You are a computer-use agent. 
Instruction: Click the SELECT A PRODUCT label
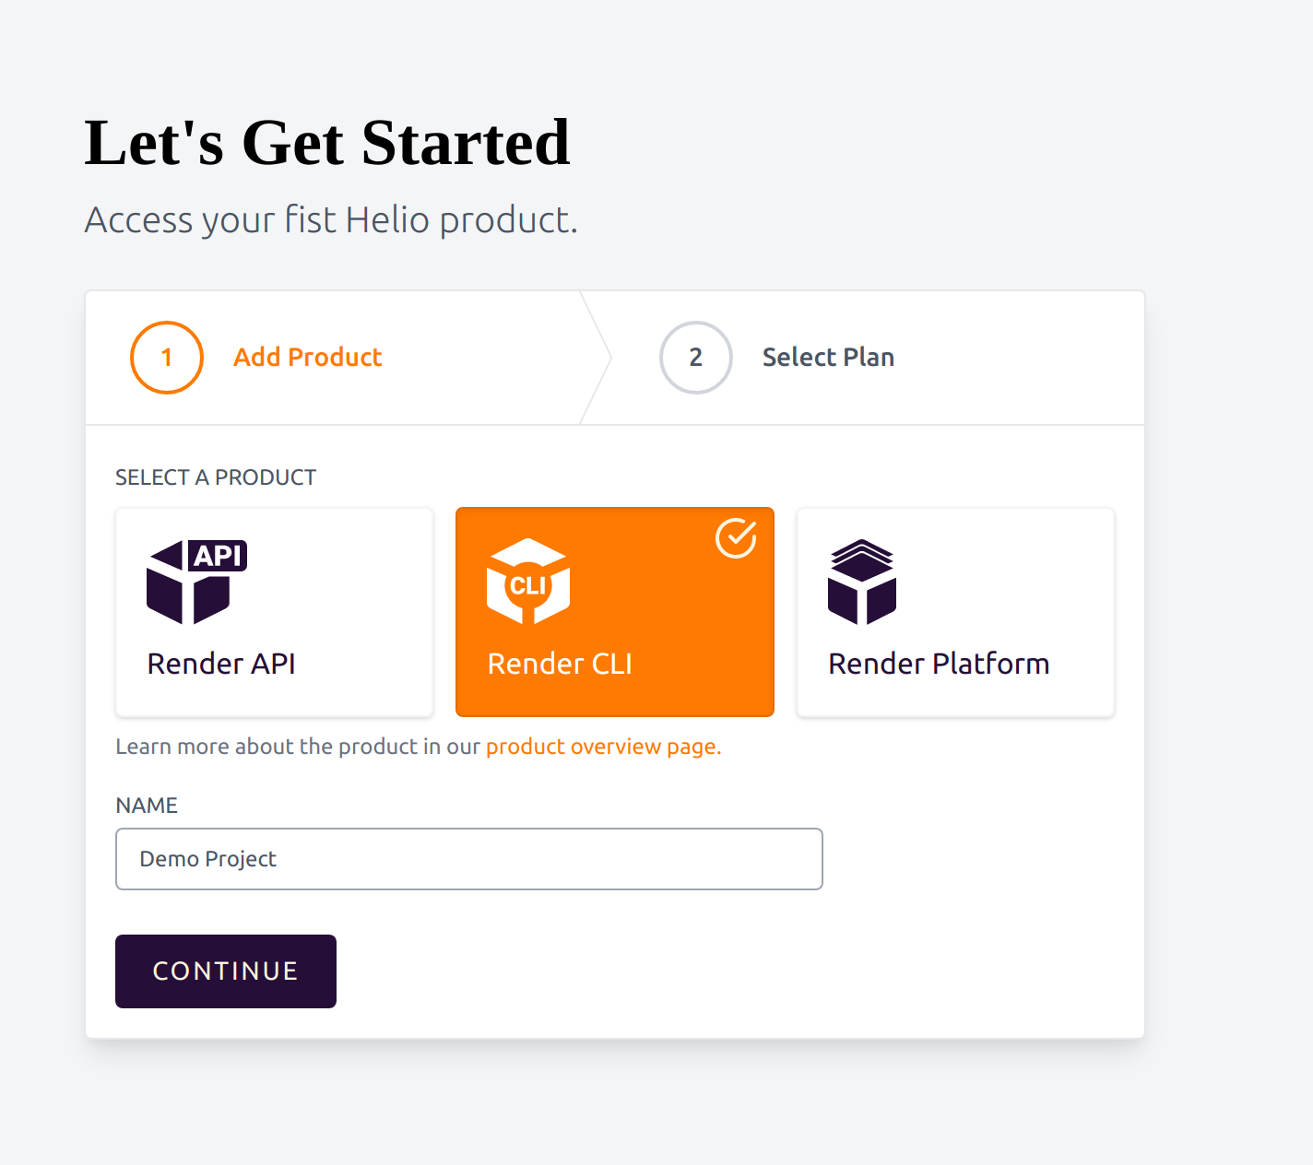(x=216, y=477)
